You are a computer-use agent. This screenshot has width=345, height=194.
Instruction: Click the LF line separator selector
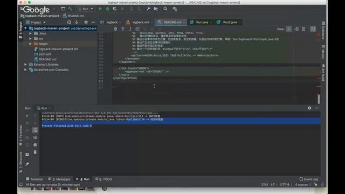274,184
